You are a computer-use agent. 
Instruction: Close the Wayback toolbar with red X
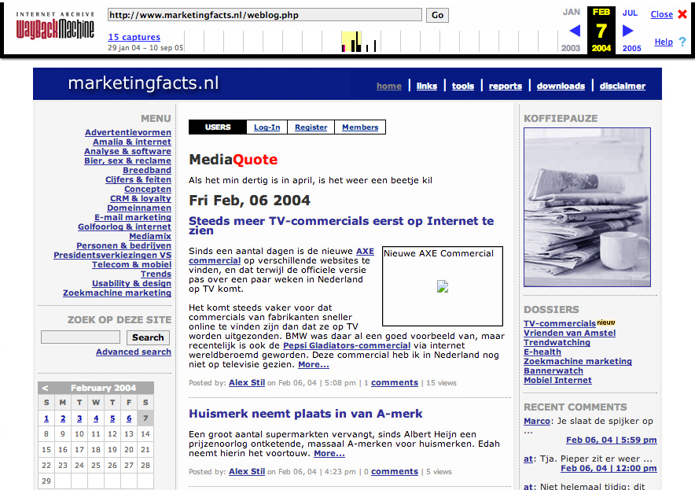pos(682,14)
